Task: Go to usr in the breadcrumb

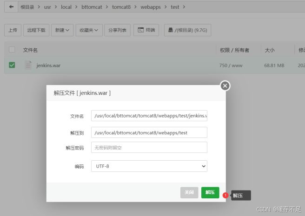Action: [x=47, y=7]
